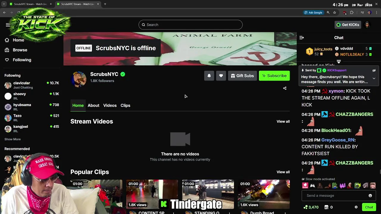
Task: Click the Gift Subs button
Action: tap(242, 76)
